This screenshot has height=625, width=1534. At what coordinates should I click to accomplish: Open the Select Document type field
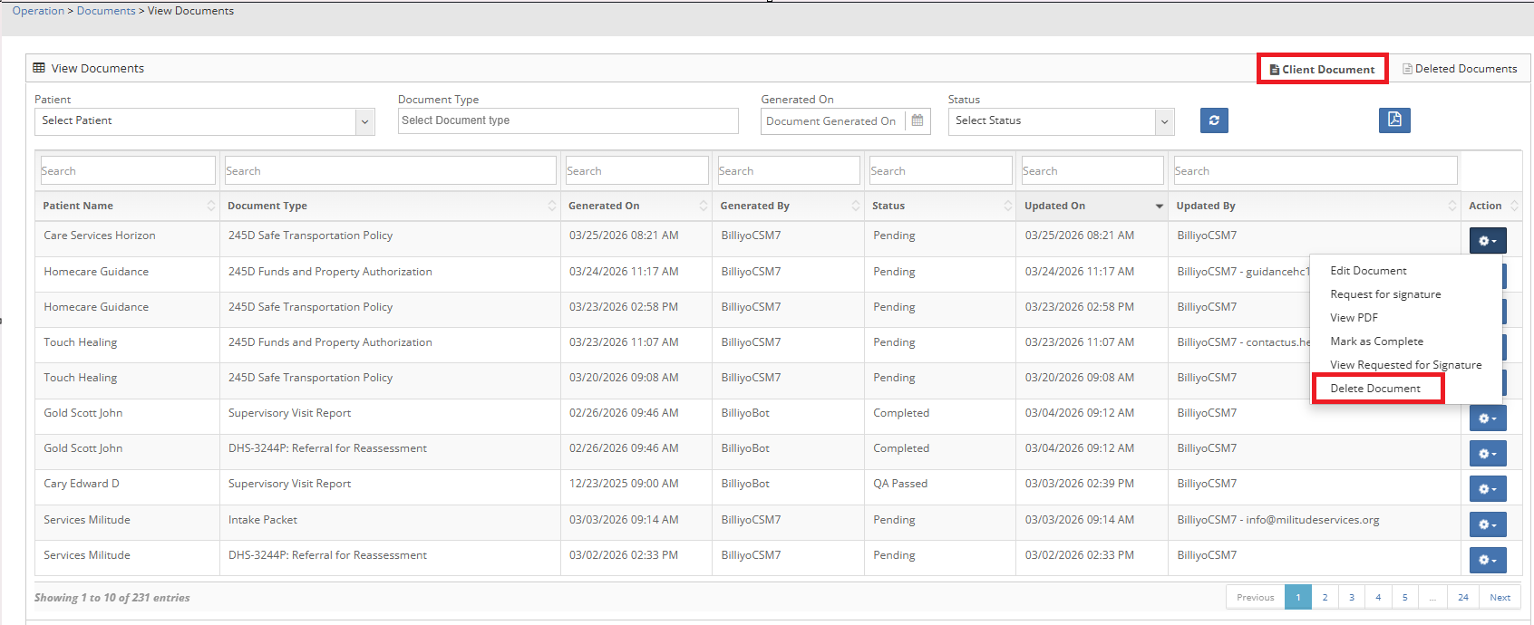click(568, 120)
